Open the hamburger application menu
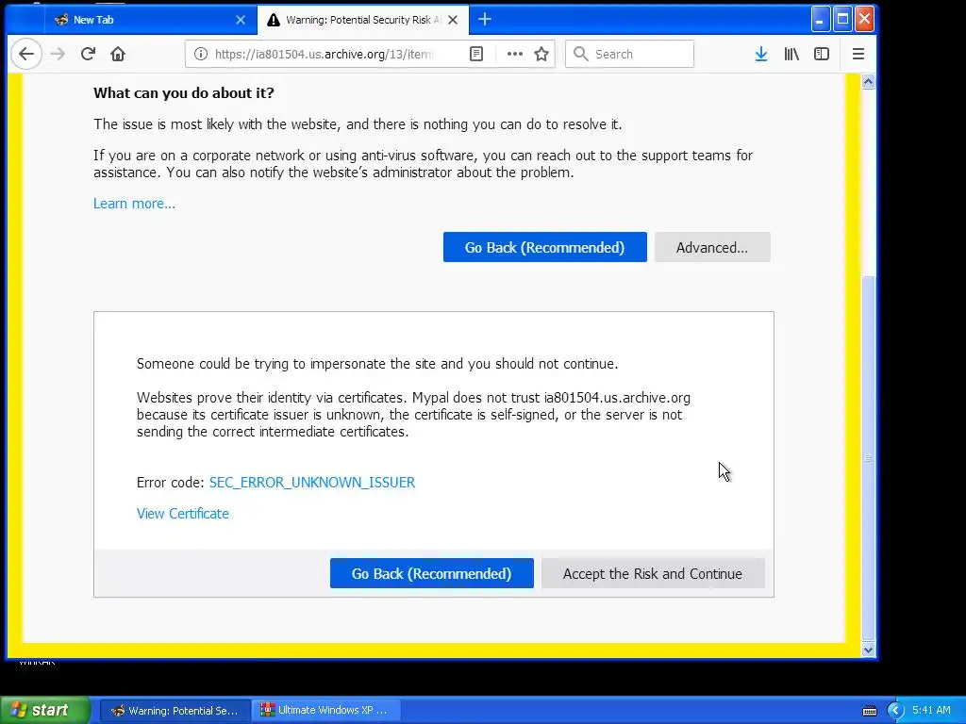The image size is (966, 724). [858, 54]
